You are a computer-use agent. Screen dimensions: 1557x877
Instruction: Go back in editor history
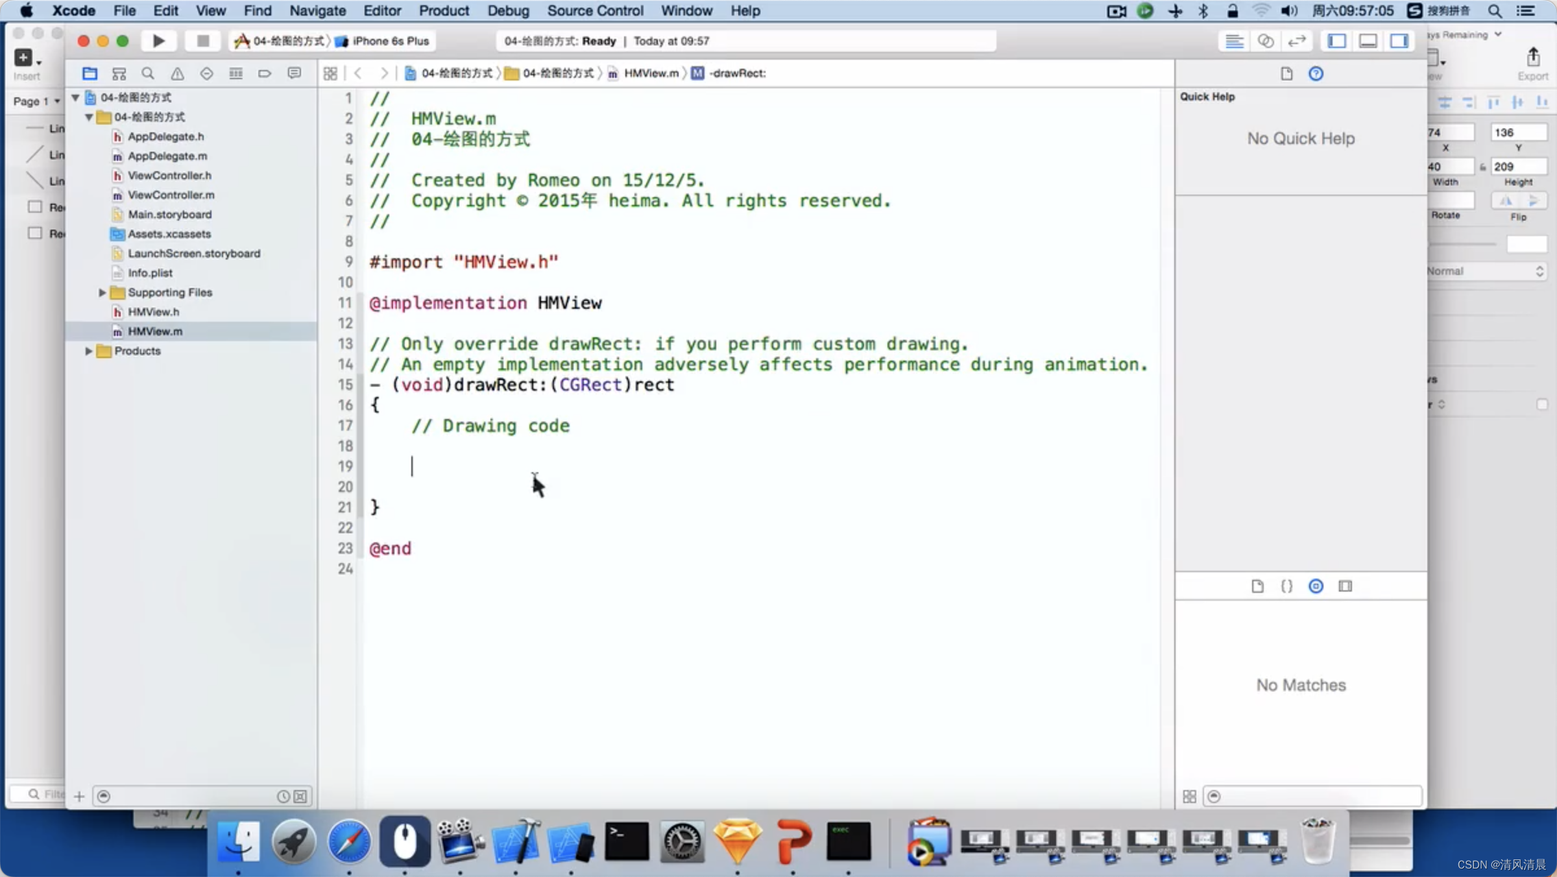click(x=358, y=73)
